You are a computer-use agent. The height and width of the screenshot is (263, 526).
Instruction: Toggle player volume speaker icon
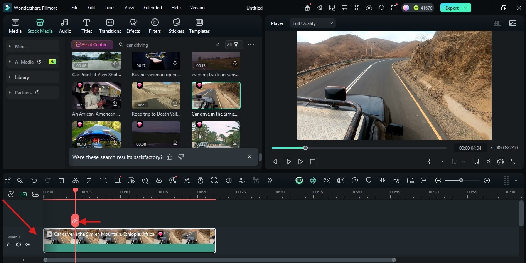tap(501, 162)
